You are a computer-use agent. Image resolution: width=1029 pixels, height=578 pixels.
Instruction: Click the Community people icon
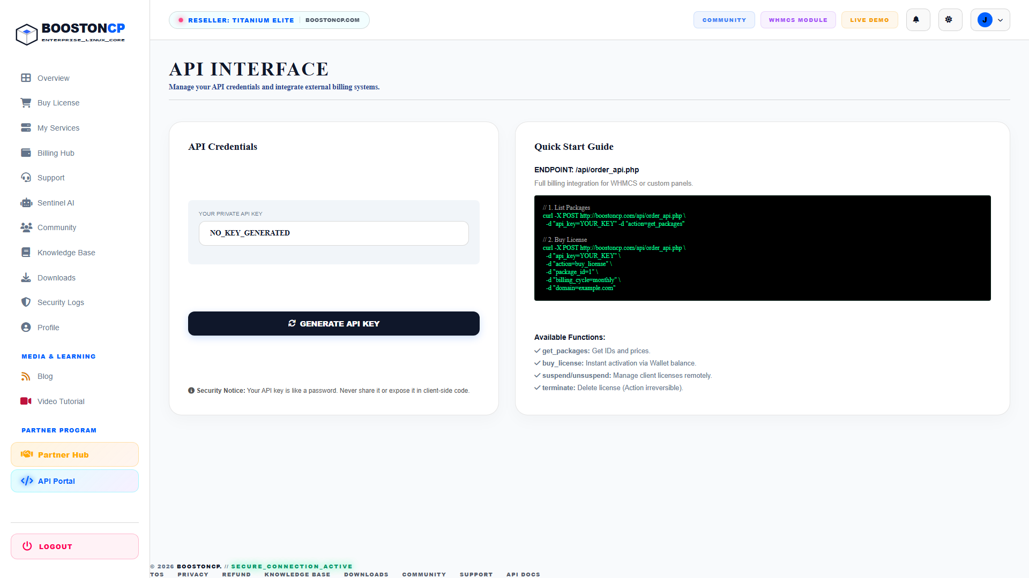point(26,227)
